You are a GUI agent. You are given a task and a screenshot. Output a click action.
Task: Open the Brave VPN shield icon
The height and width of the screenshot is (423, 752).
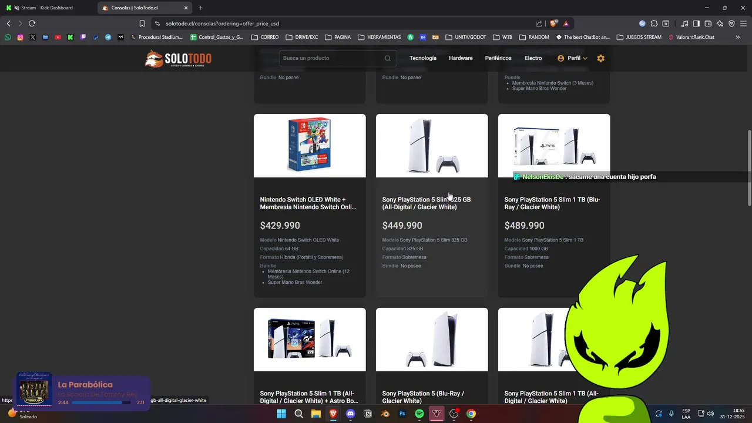pyautogui.click(x=731, y=23)
